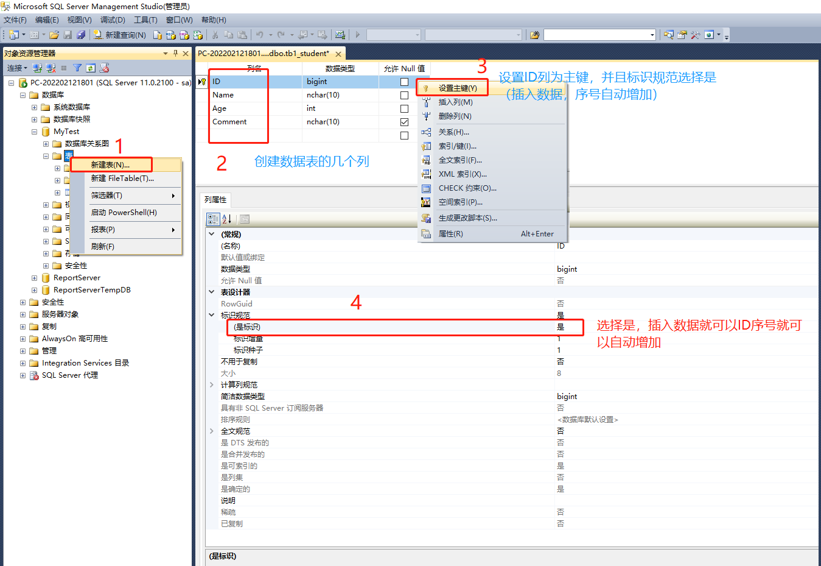This screenshot has width=821, height=566.
Task: Select the 列属性 tab
Action: (215, 199)
